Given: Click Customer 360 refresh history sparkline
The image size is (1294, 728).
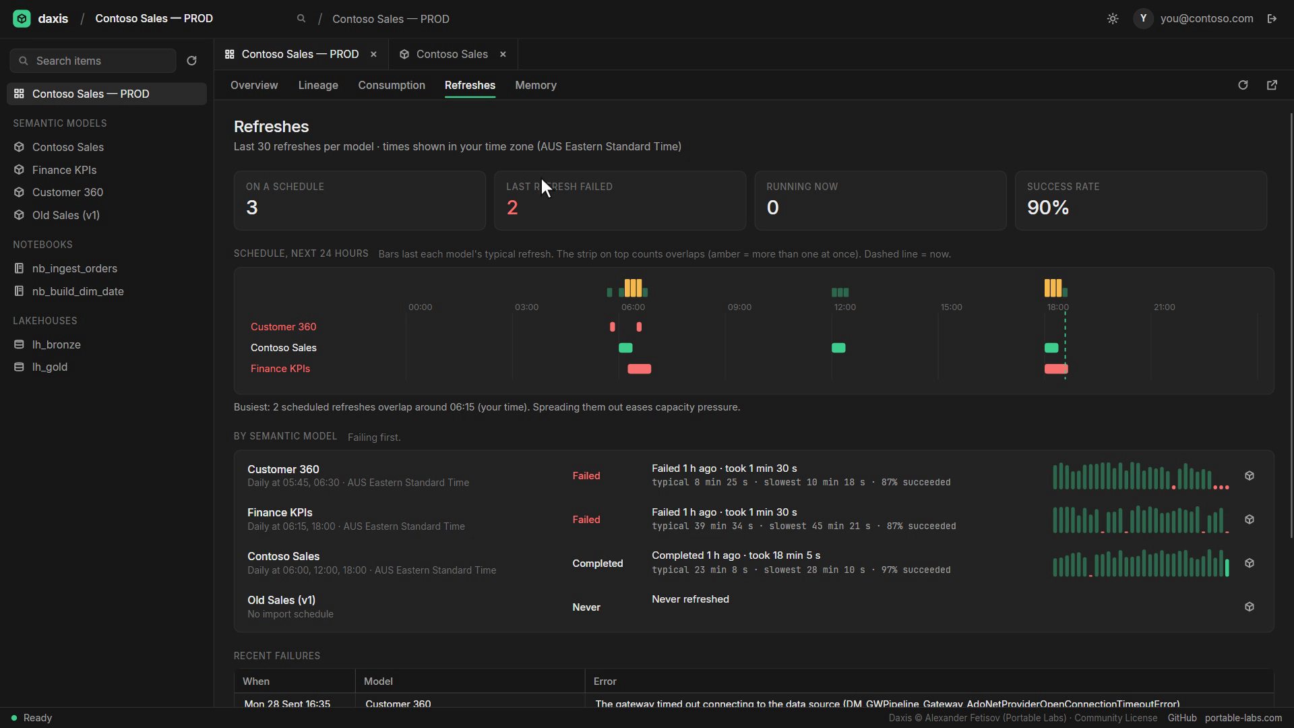Looking at the screenshot, I should click(1141, 476).
